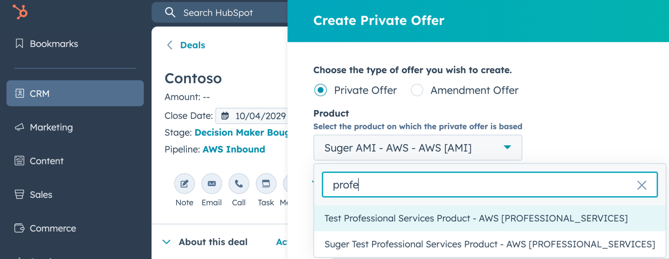
Task: Choose the Amendment Offer option
Action: point(417,90)
